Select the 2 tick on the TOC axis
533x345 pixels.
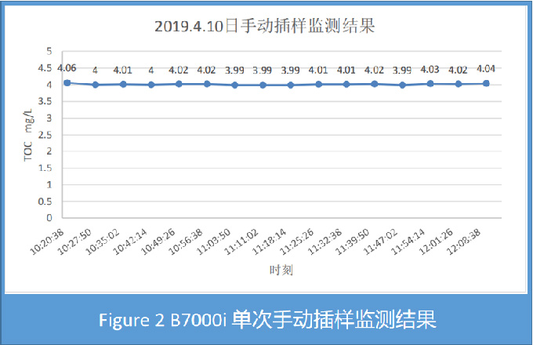coord(49,151)
